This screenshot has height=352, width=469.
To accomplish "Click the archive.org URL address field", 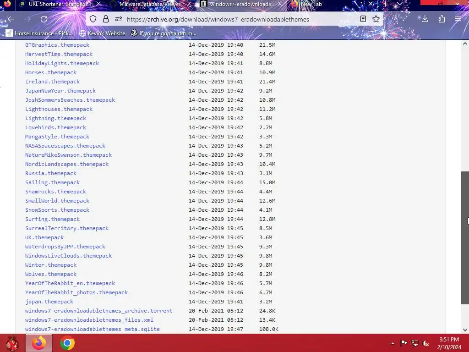I will (x=218, y=19).
